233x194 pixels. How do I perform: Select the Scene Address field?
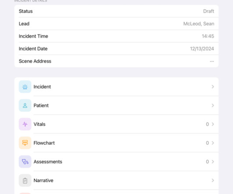coord(117,61)
